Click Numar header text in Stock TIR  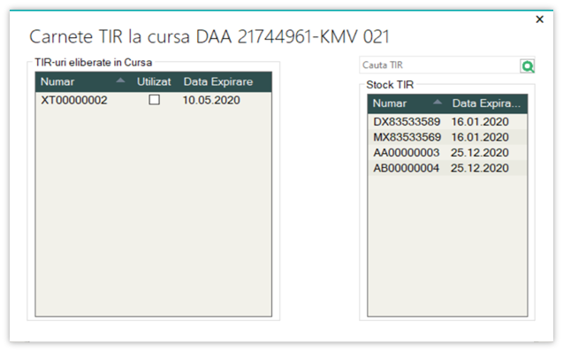tap(390, 103)
